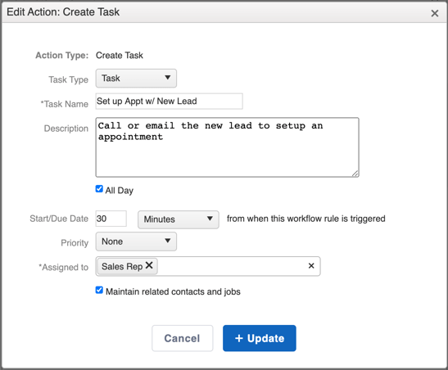This screenshot has width=448, height=370.
Task: Click the Task Name input field
Action: 170,101
